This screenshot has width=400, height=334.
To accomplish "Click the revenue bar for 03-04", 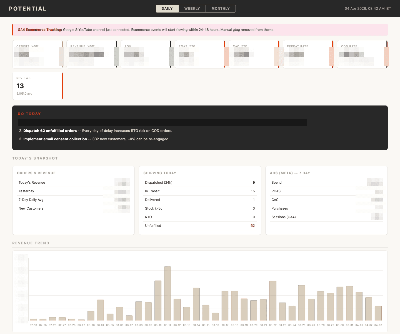I will pos(100,310).
